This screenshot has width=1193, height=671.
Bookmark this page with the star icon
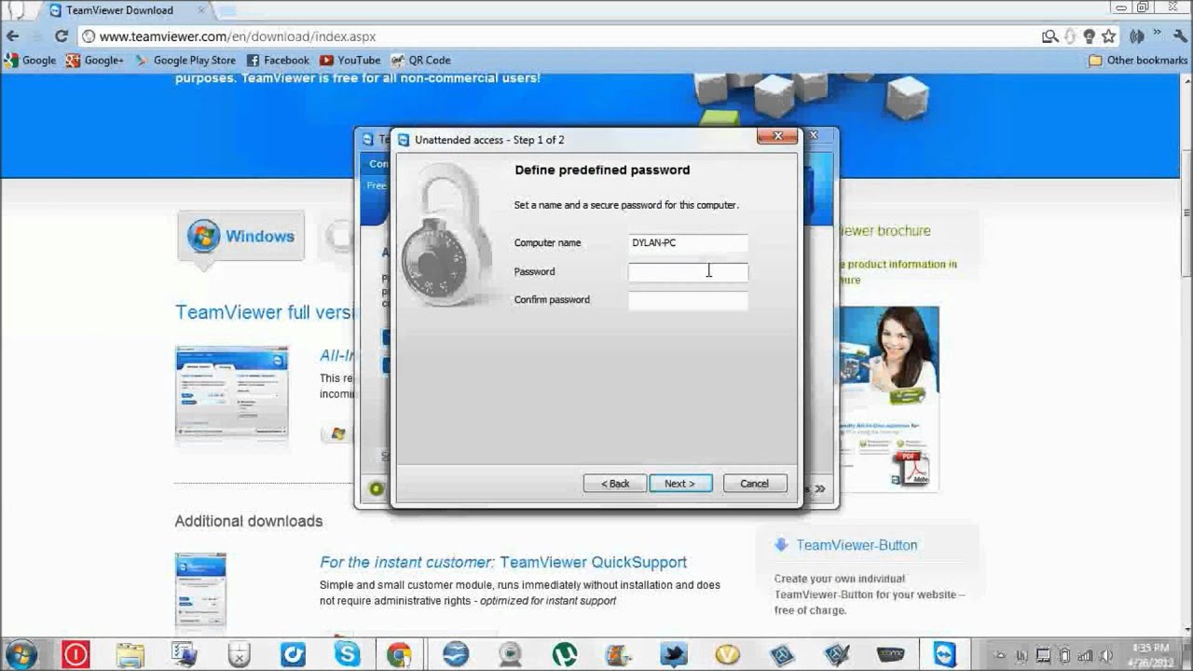pos(1108,36)
